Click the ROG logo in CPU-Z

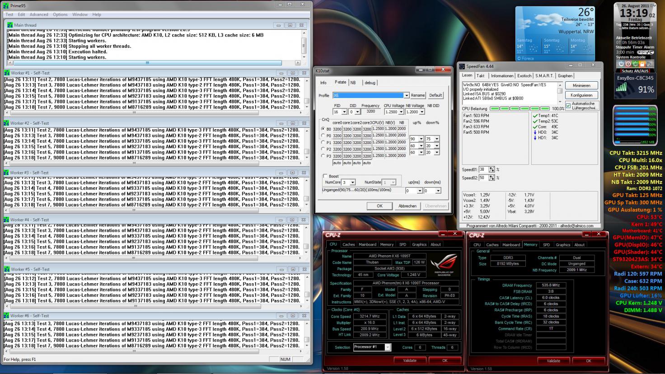tap(445, 265)
